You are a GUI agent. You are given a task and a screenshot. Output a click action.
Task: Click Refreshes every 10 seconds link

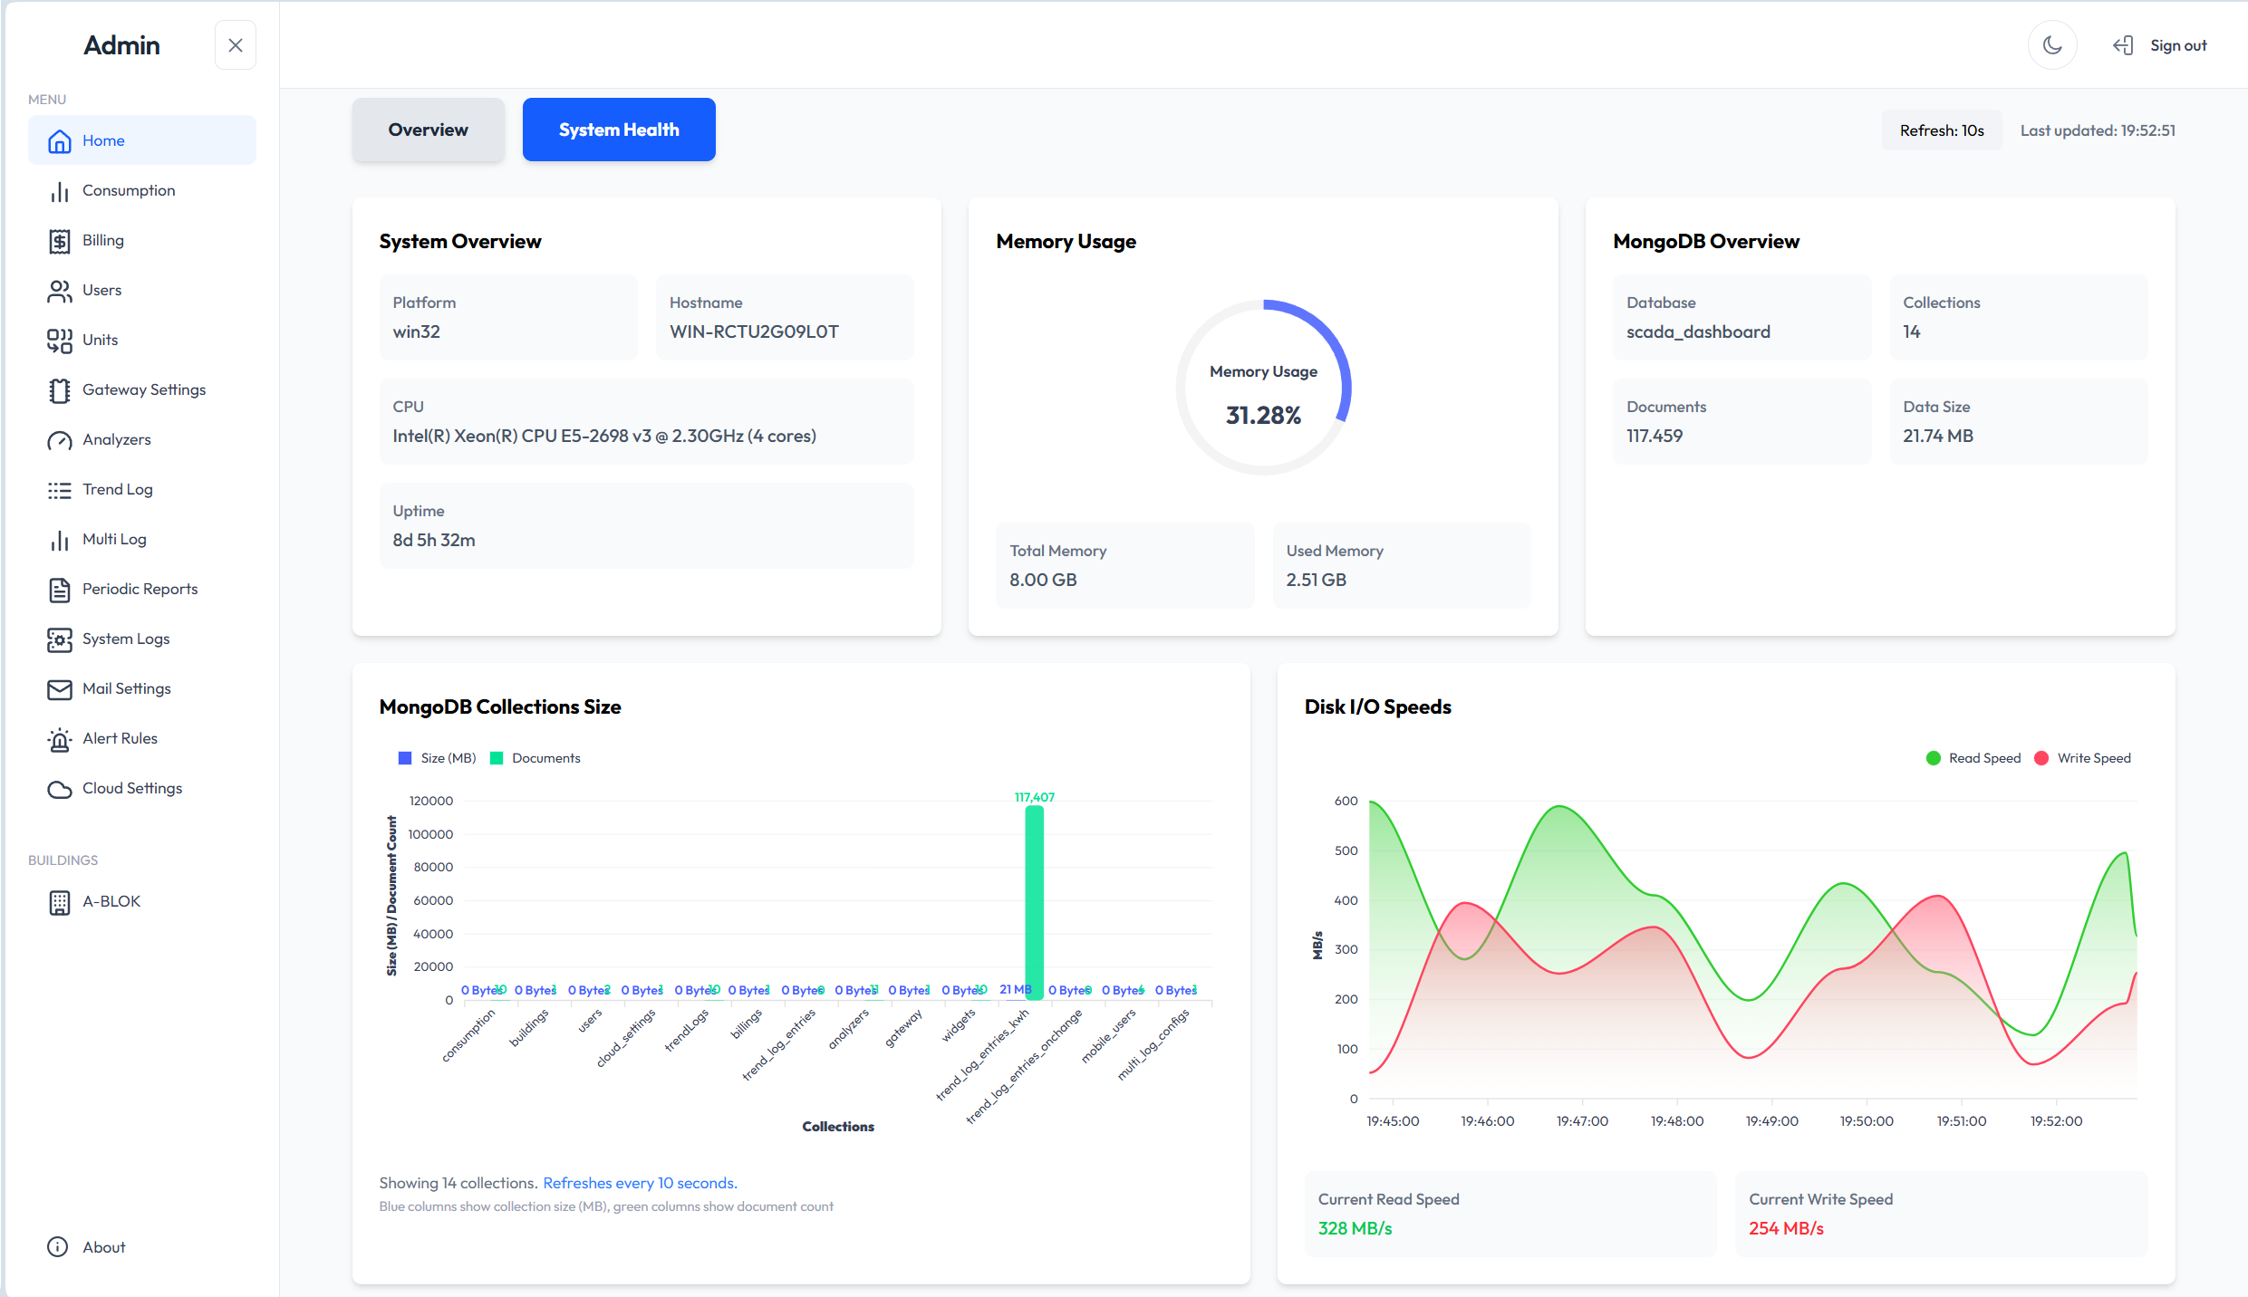click(x=640, y=1183)
